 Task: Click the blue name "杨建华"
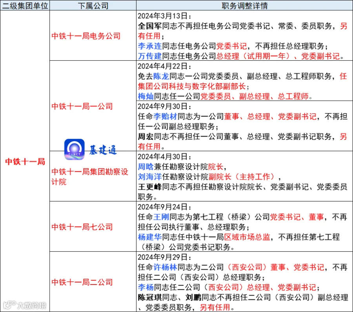point(150,237)
